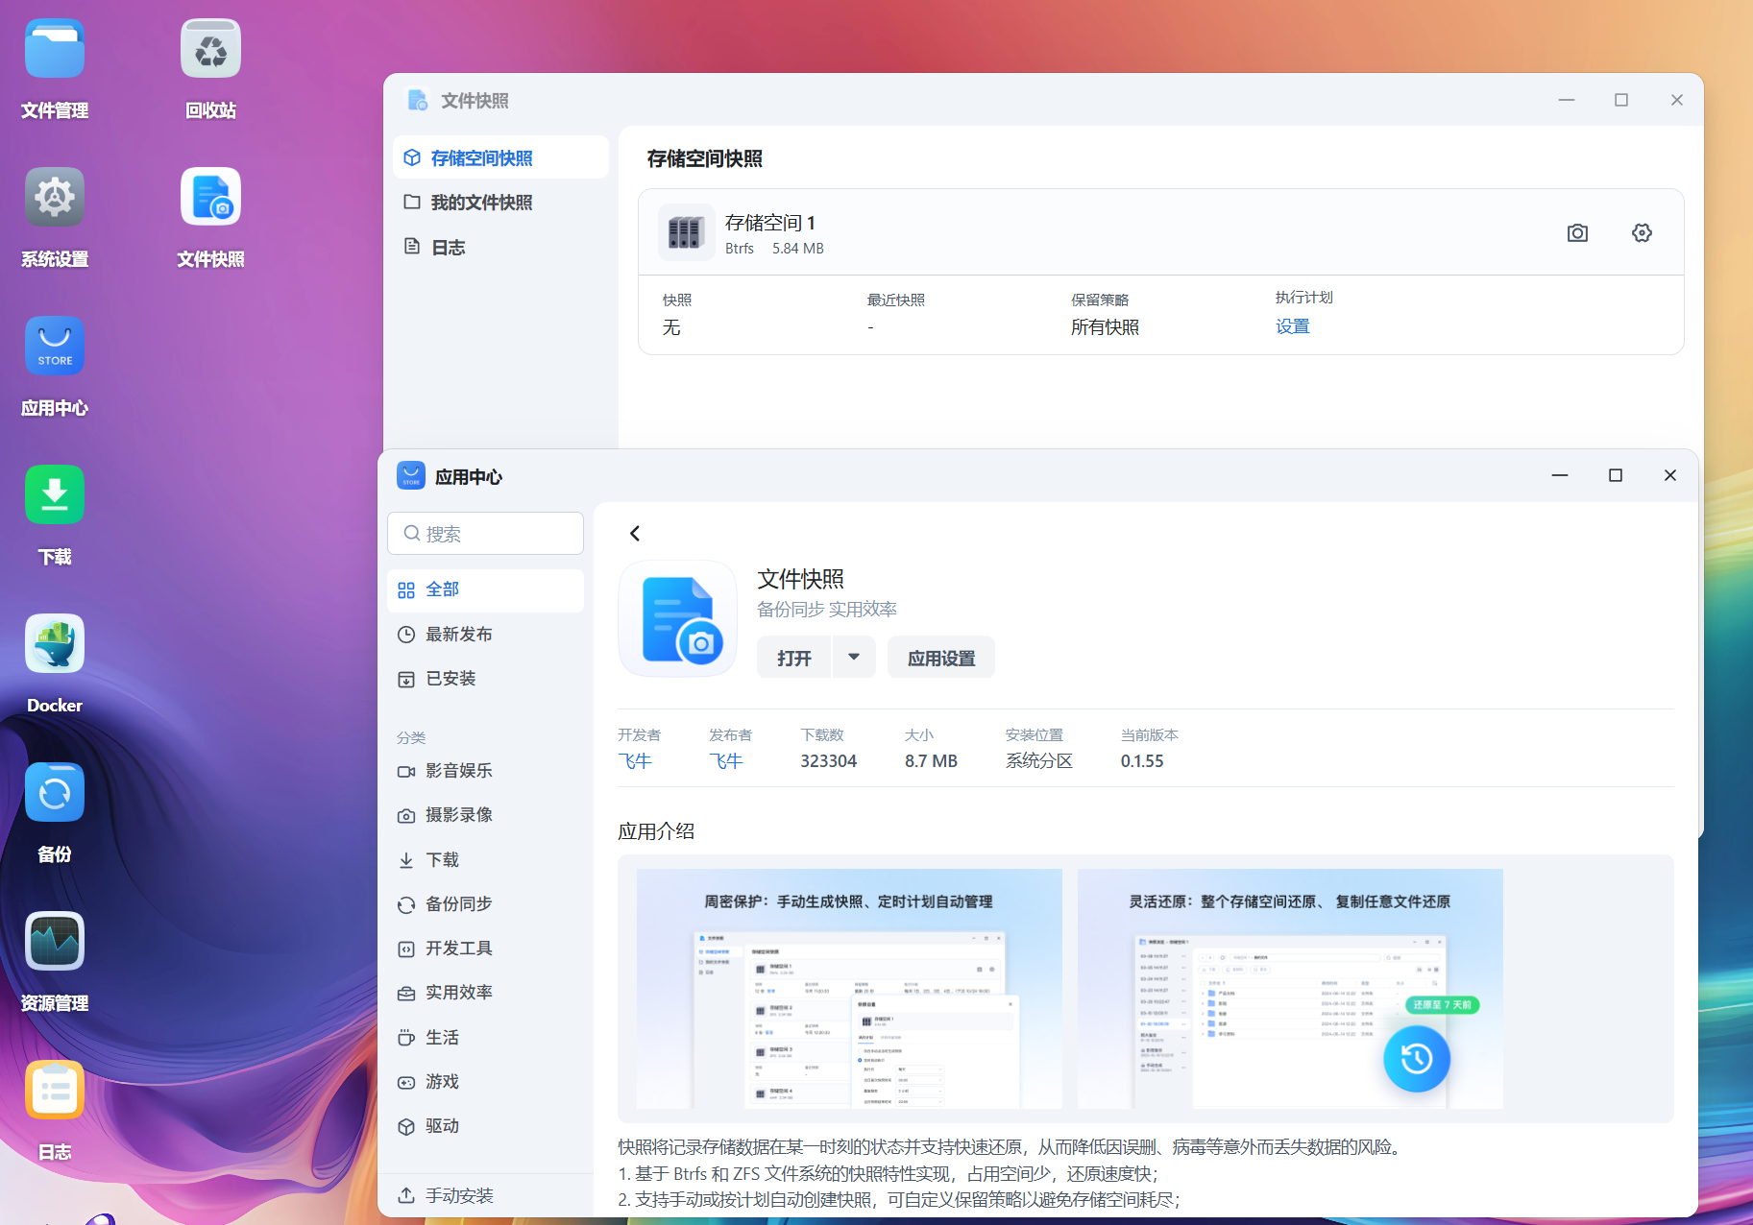Close the 文件快照 window
Viewport: 1753px width, 1225px height.
[x=1677, y=100]
